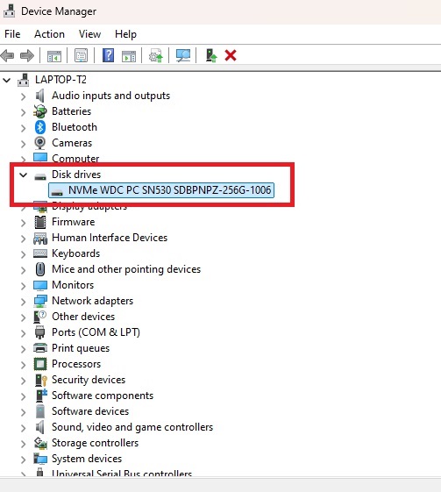Viewport: 441px width, 492px height.
Task: Select the Keyboards category icon
Action: tap(40, 253)
